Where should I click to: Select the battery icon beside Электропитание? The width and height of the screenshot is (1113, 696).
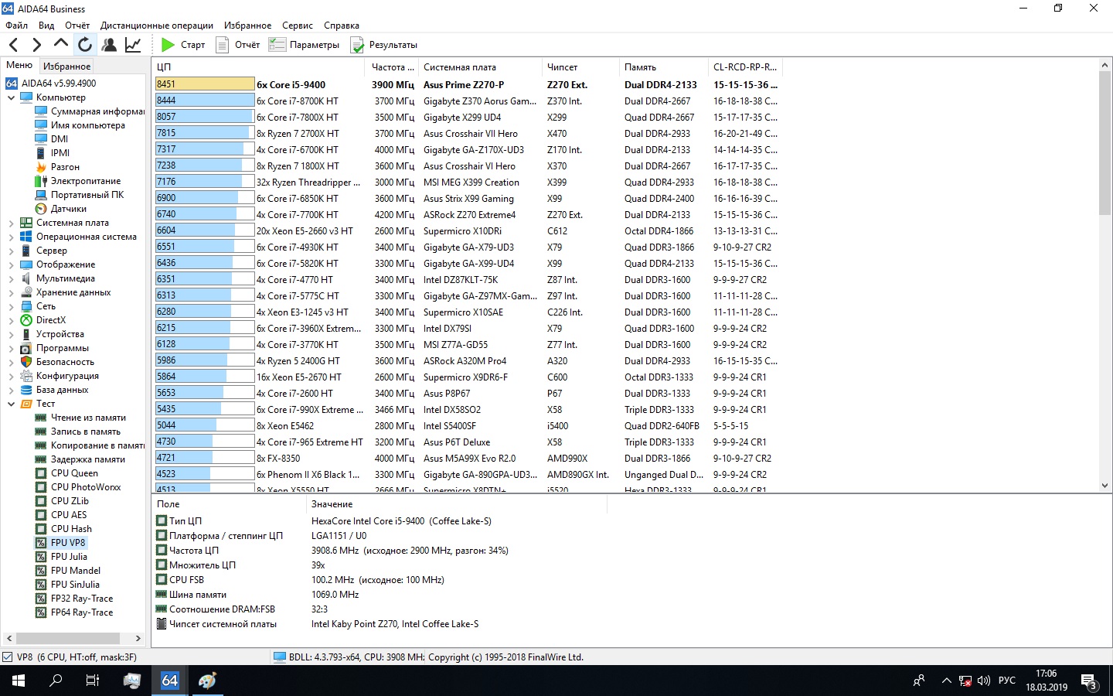(41, 181)
